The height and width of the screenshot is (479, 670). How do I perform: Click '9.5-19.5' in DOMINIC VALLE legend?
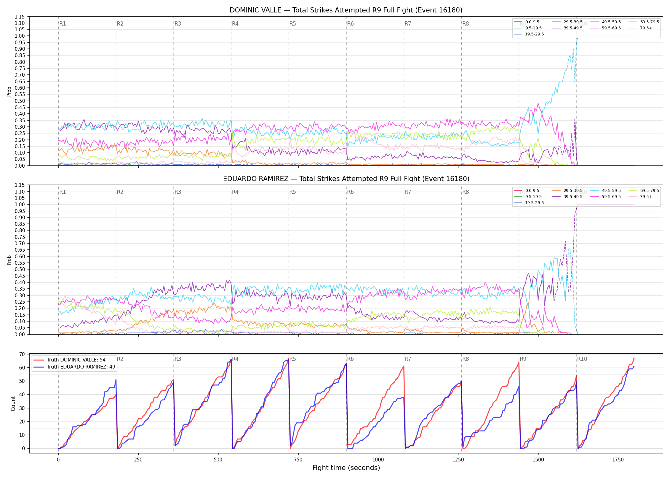pyautogui.click(x=533, y=28)
